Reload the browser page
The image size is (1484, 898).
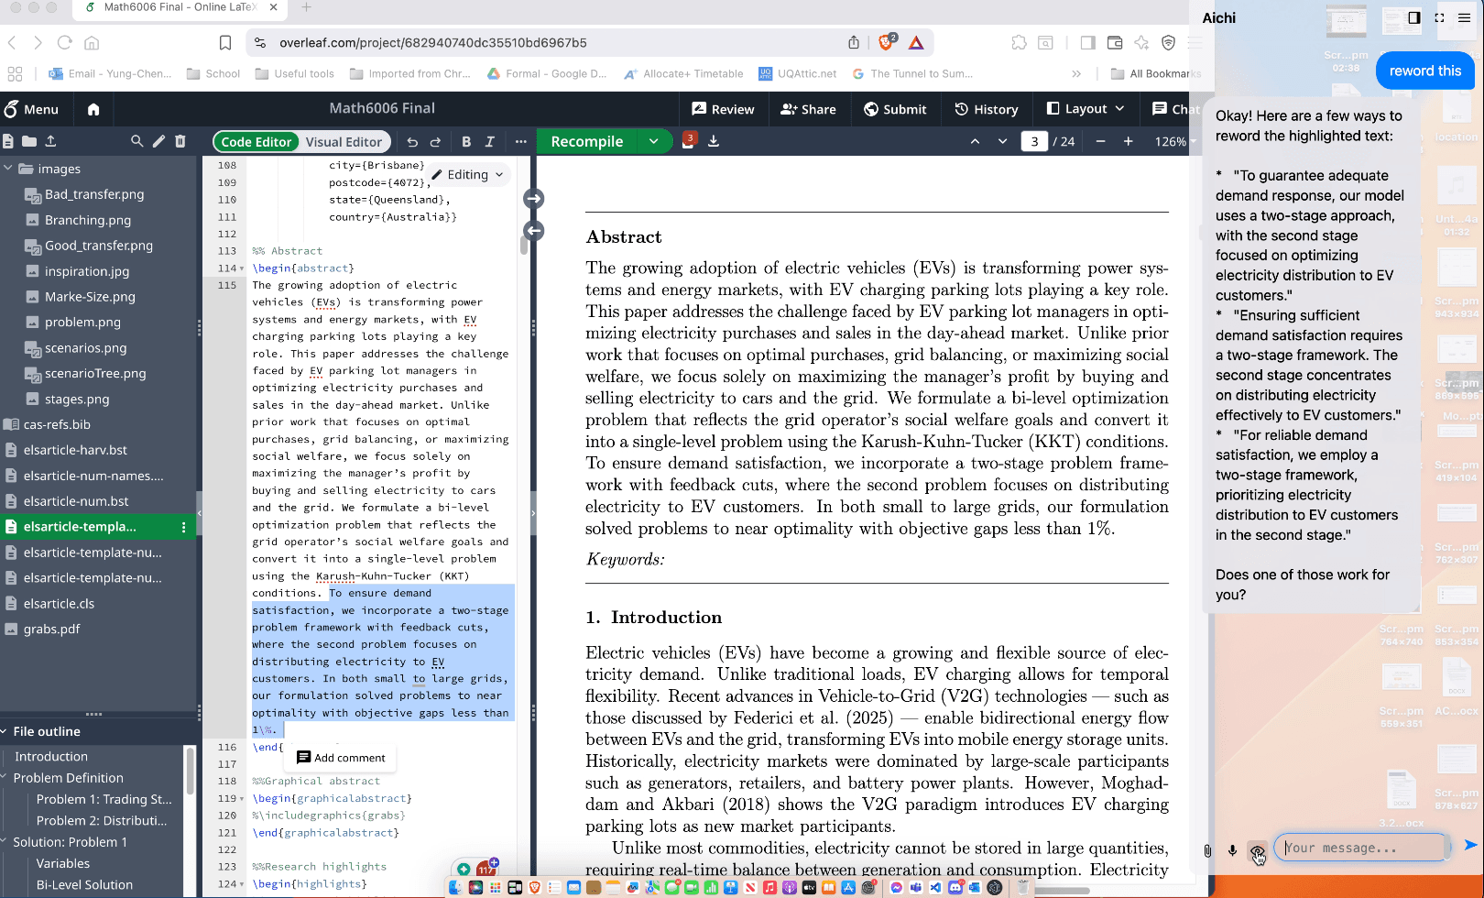point(64,42)
